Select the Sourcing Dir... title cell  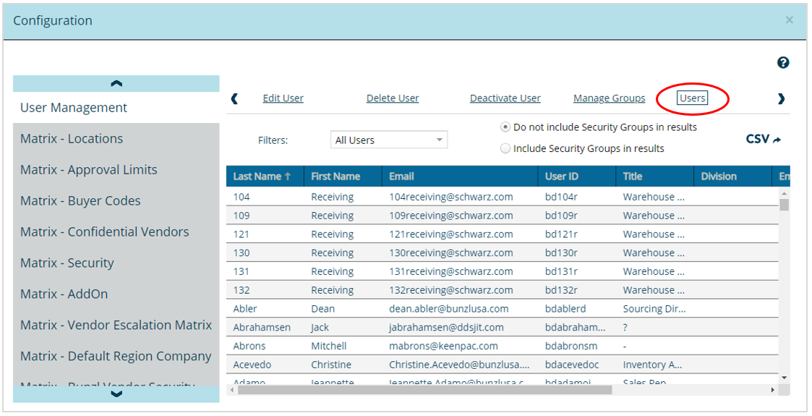[x=654, y=309]
